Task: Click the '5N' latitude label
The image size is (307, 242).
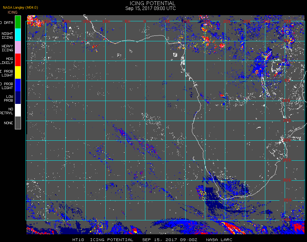Action: [287, 40]
